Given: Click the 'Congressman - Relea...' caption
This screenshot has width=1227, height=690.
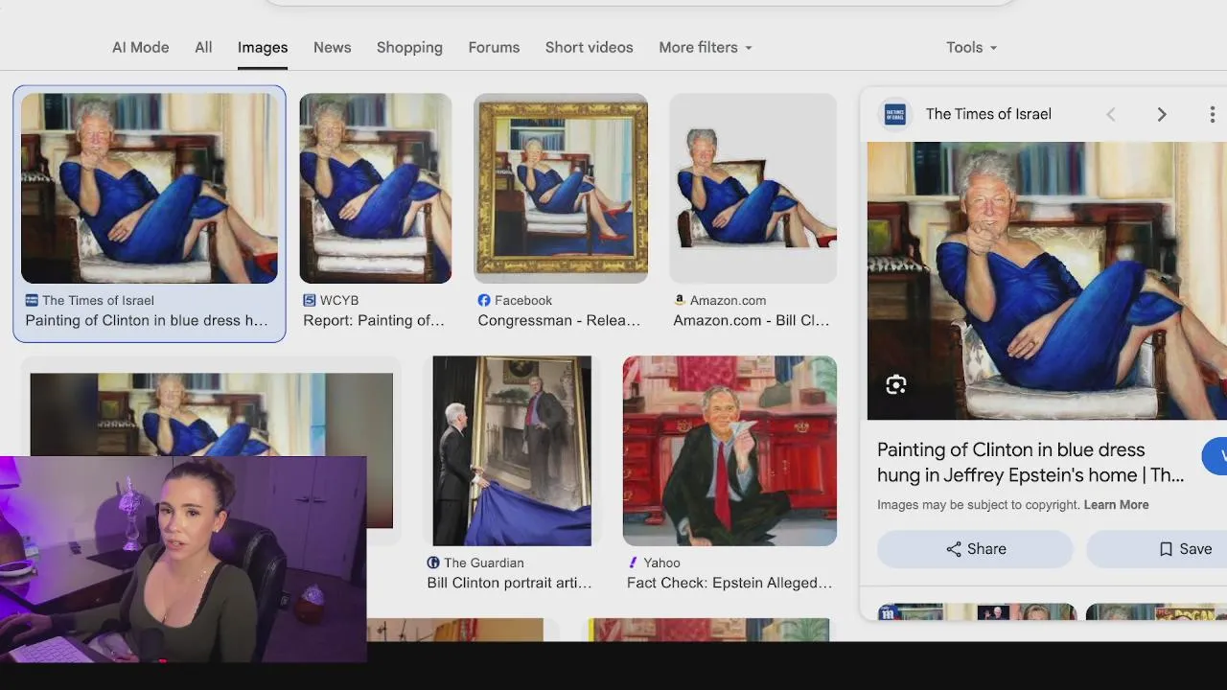Looking at the screenshot, I should (559, 320).
